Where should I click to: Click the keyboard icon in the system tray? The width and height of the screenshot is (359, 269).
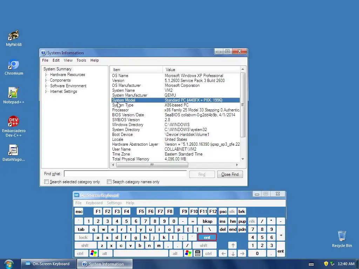pyautogui.click(x=311, y=264)
